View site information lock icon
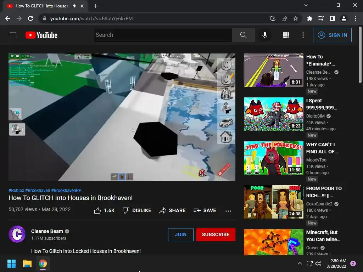Viewport: 363px width, 272px height. point(45,18)
